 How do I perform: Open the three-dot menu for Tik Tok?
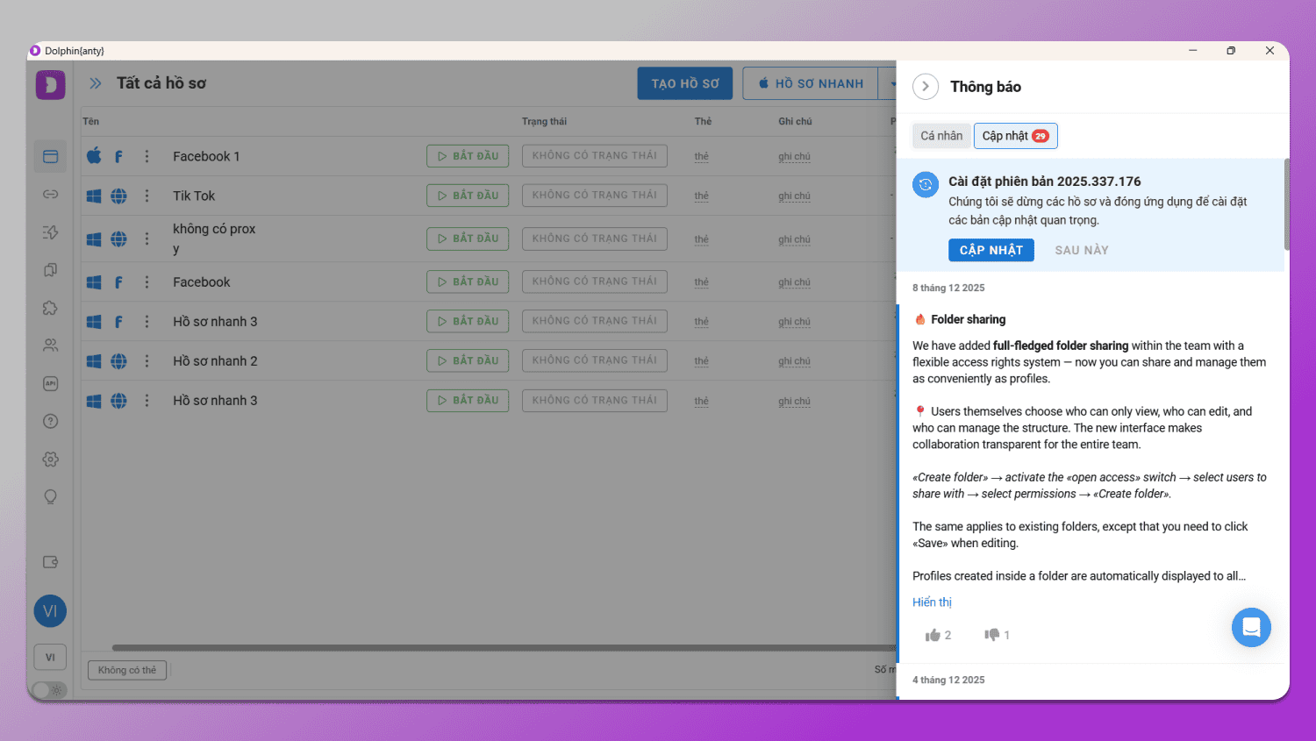click(147, 196)
